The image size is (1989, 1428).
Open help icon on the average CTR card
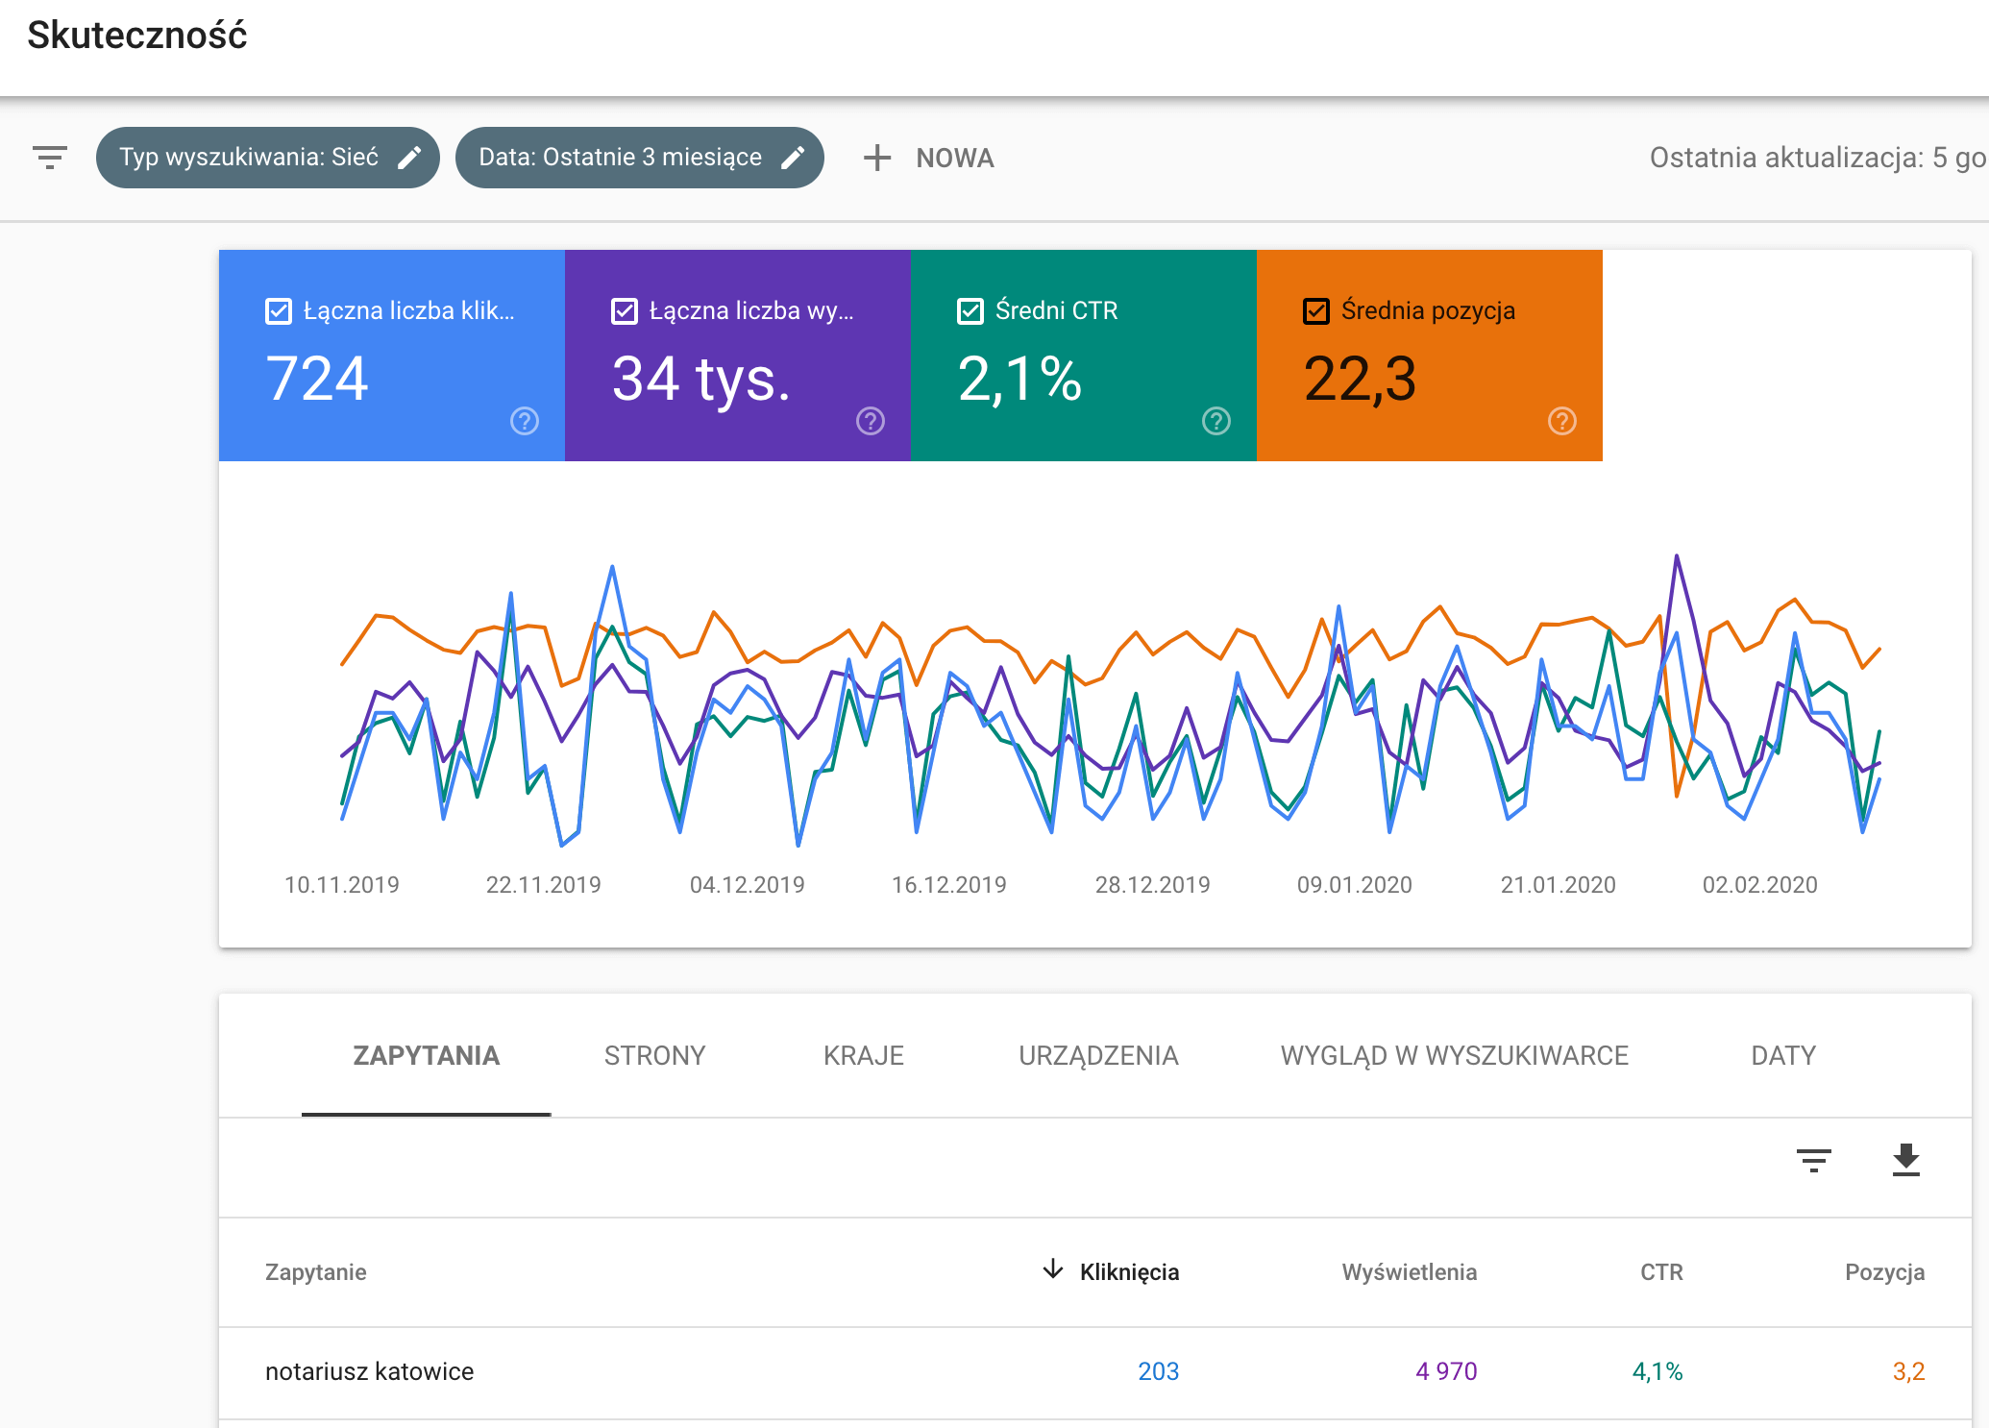click(x=1216, y=421)
